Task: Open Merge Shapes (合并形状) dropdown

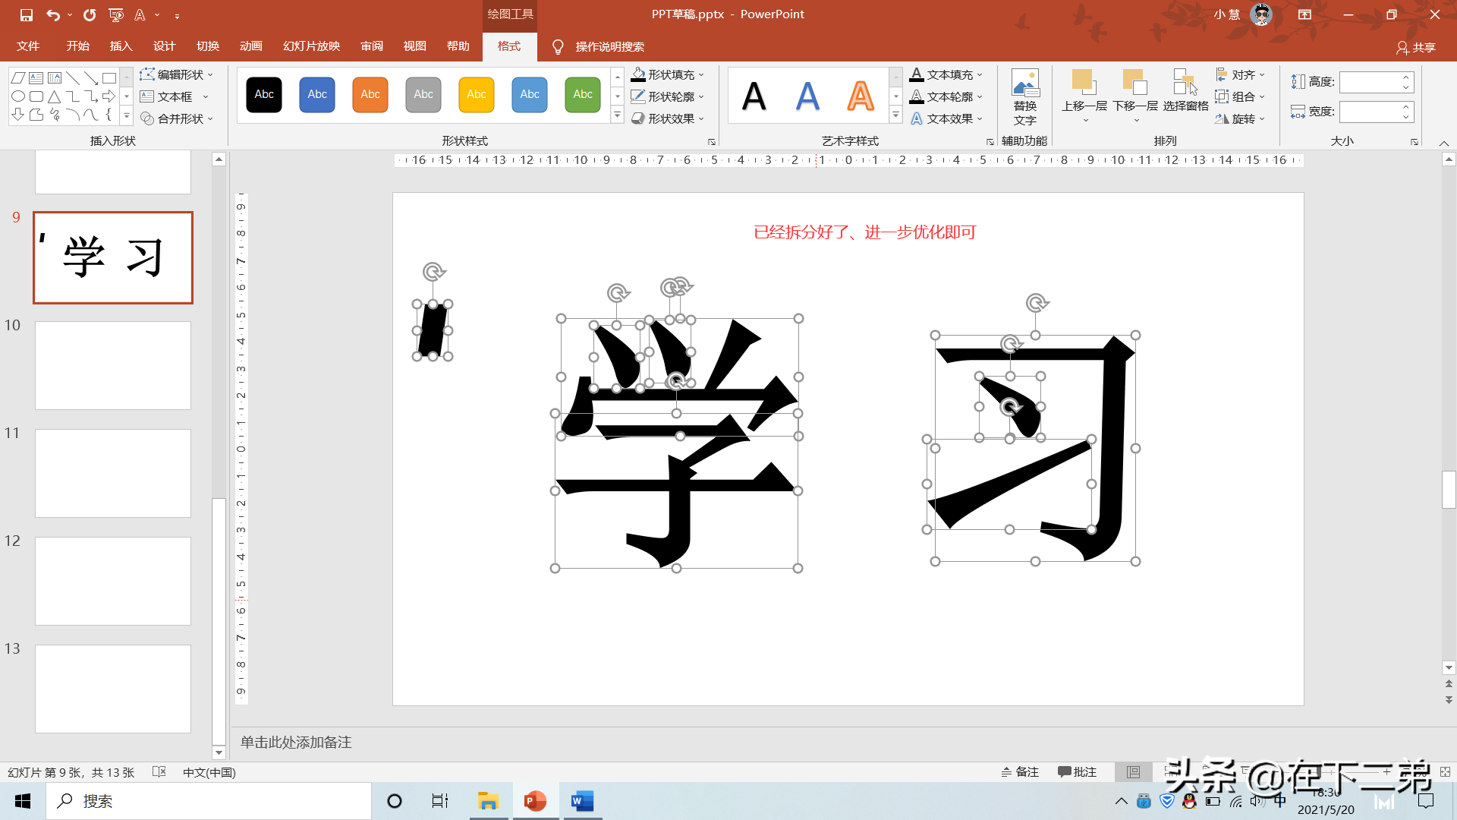Action: click(x=176, y=118)
